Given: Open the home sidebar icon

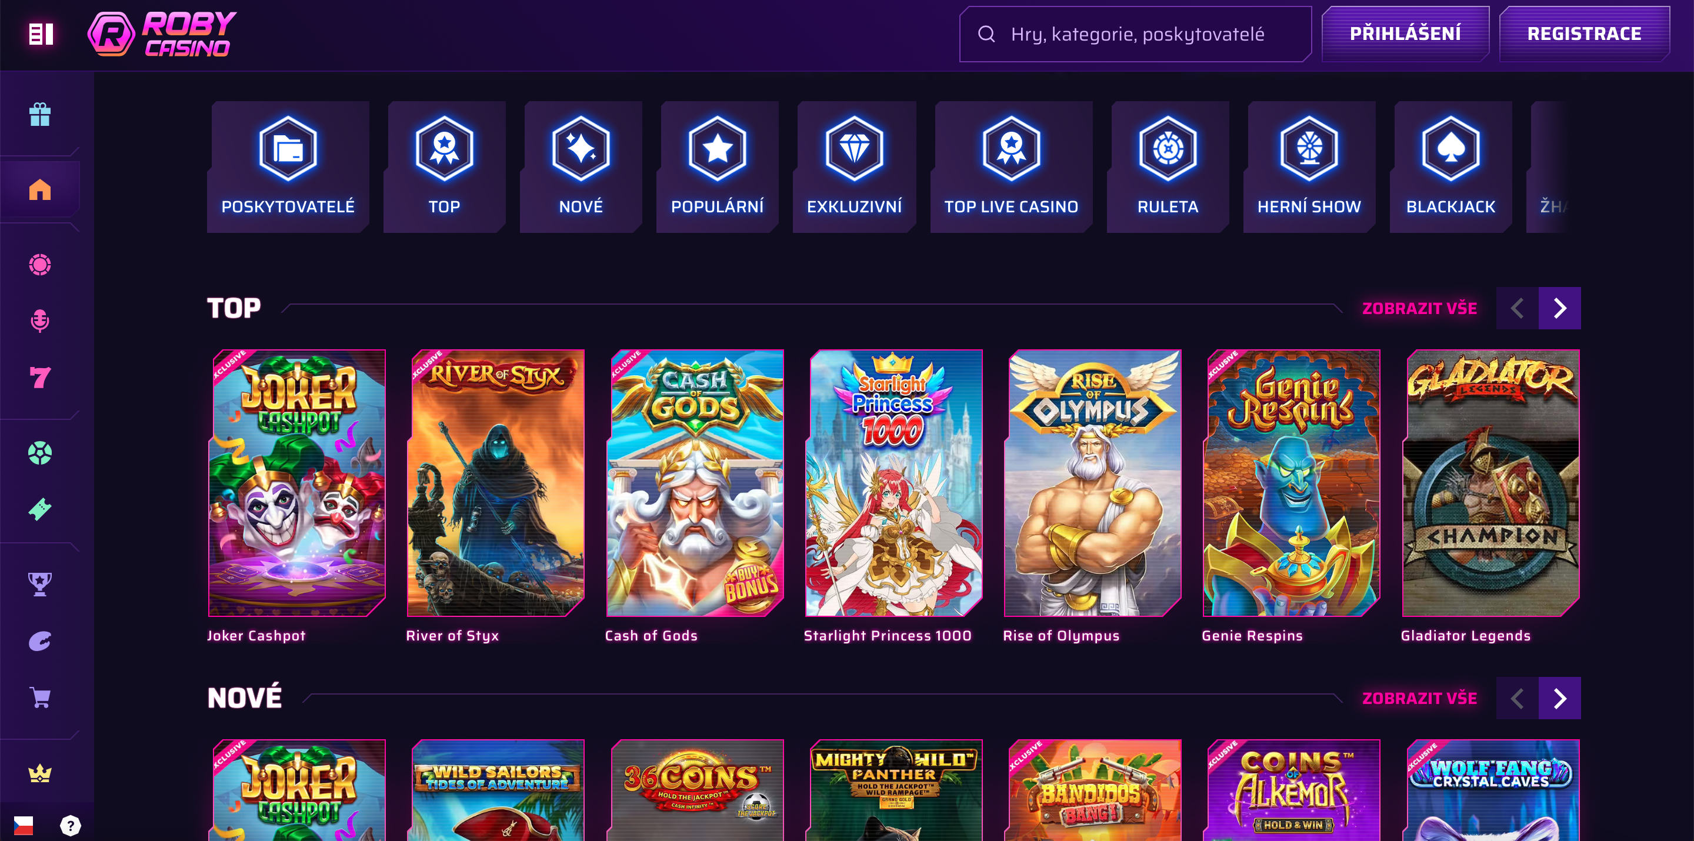Looking at the screenshot, I should [x=40, y=190].
